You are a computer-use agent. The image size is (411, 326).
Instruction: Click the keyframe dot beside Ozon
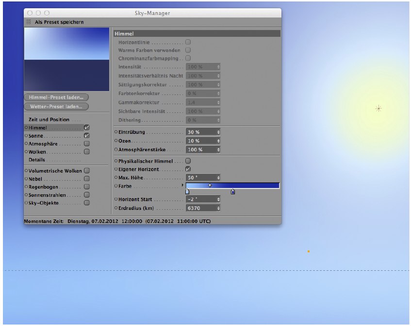tap(115, 141)
